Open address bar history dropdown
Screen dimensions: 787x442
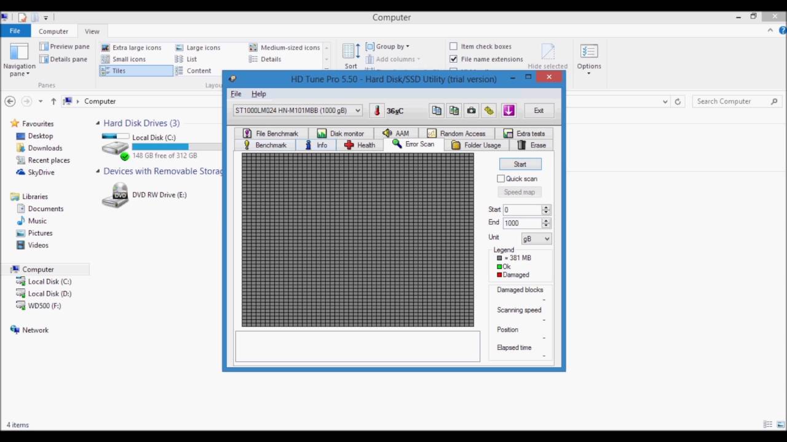tap(665, 101)
